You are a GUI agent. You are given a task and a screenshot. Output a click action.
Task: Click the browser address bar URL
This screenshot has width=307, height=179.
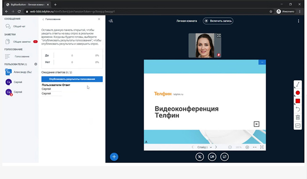(x=72, y=11)
